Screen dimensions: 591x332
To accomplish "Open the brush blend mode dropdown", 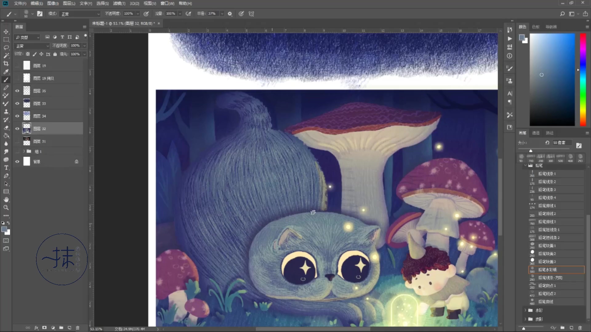I will (x=80, y=14).
